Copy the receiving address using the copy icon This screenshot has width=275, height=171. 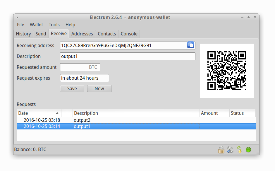click(x=190, y=45)
